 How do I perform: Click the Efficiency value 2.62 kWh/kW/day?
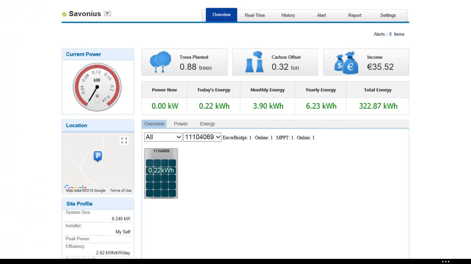(113, 253)
